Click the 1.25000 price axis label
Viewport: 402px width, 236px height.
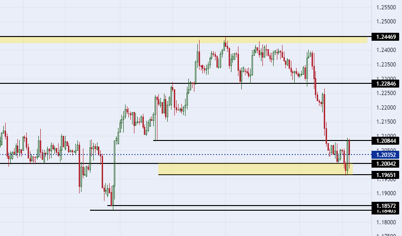coord(386,22)
